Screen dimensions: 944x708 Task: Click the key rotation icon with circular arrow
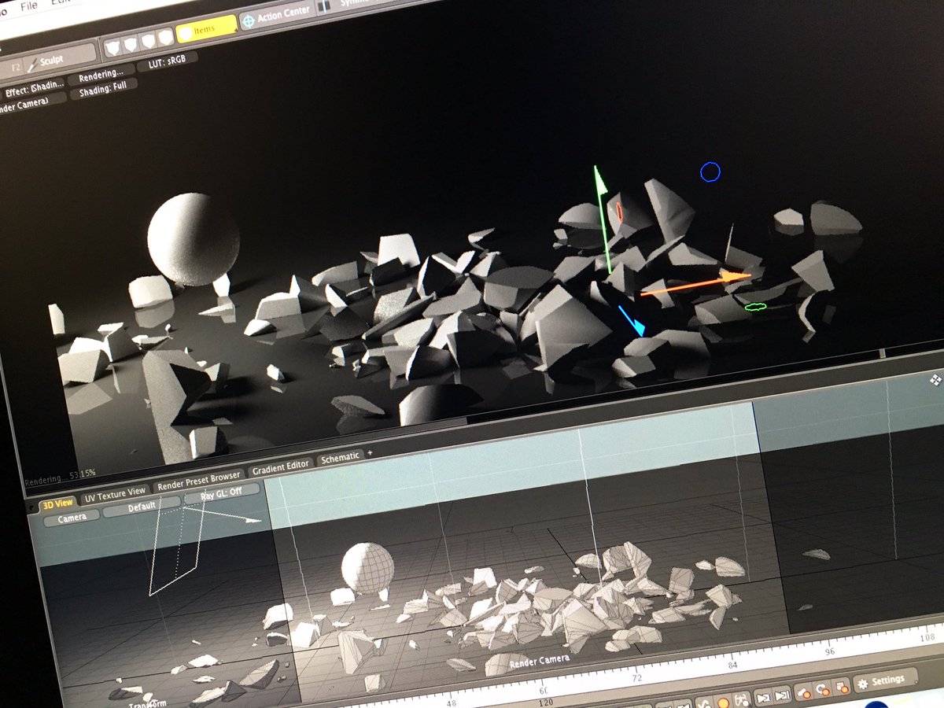tap(823, 690)
